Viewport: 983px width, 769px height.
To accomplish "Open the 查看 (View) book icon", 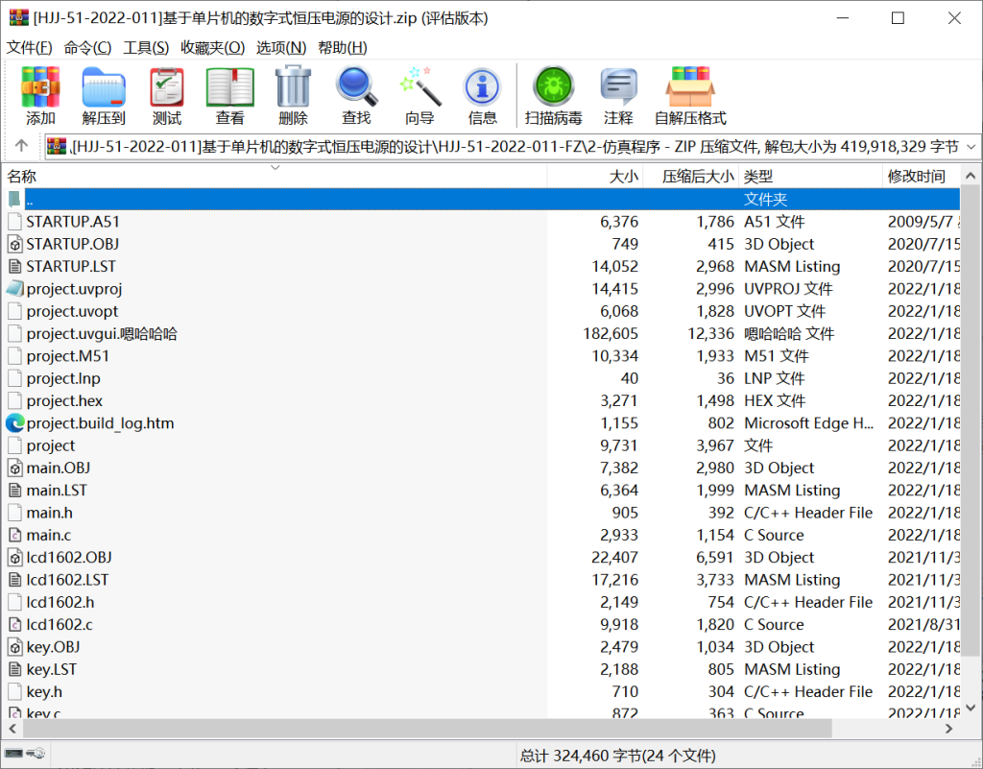I will 229,96.
